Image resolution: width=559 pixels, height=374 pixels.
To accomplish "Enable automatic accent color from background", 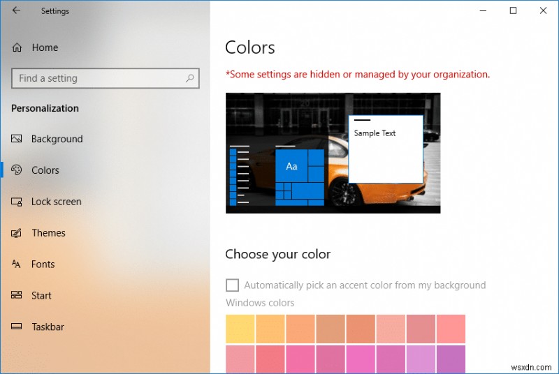I will (x=232, y=285).
